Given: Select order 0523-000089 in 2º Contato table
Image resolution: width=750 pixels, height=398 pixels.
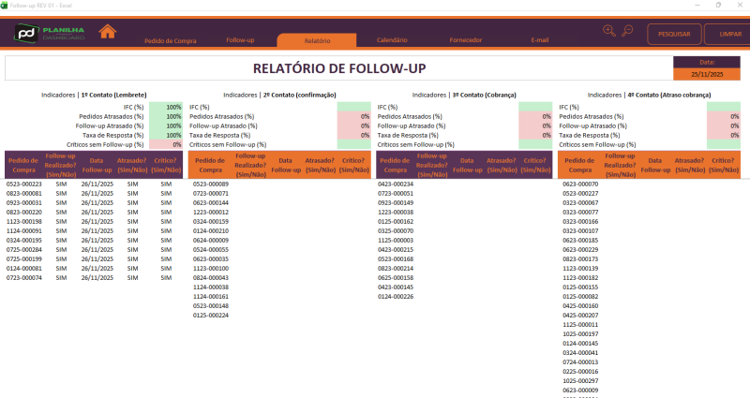Looking at the screenshot, I should [x=211, y=184].
